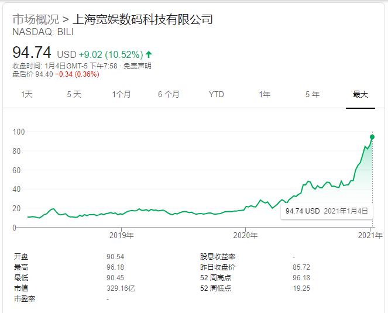Click the 市盈率 label

click(25, 299)
